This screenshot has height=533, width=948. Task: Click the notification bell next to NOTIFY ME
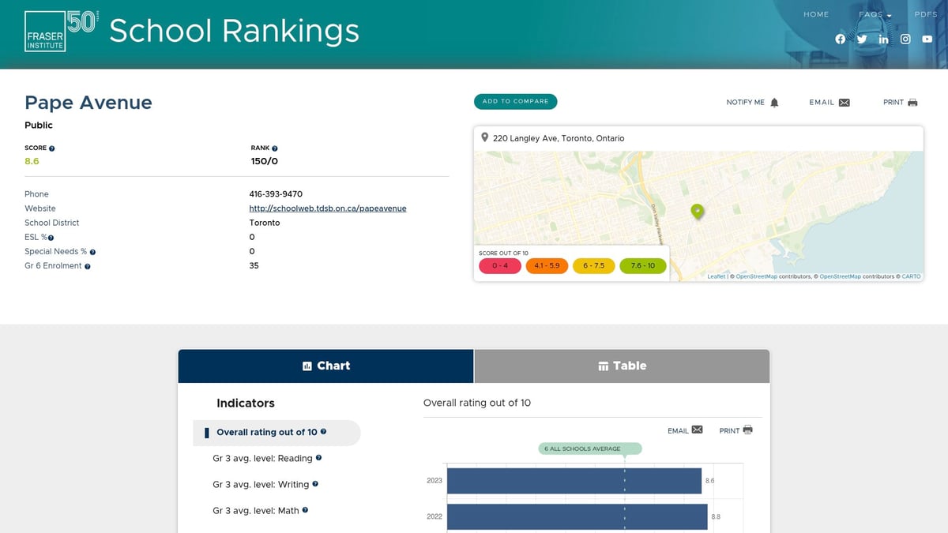coord(775,101)
